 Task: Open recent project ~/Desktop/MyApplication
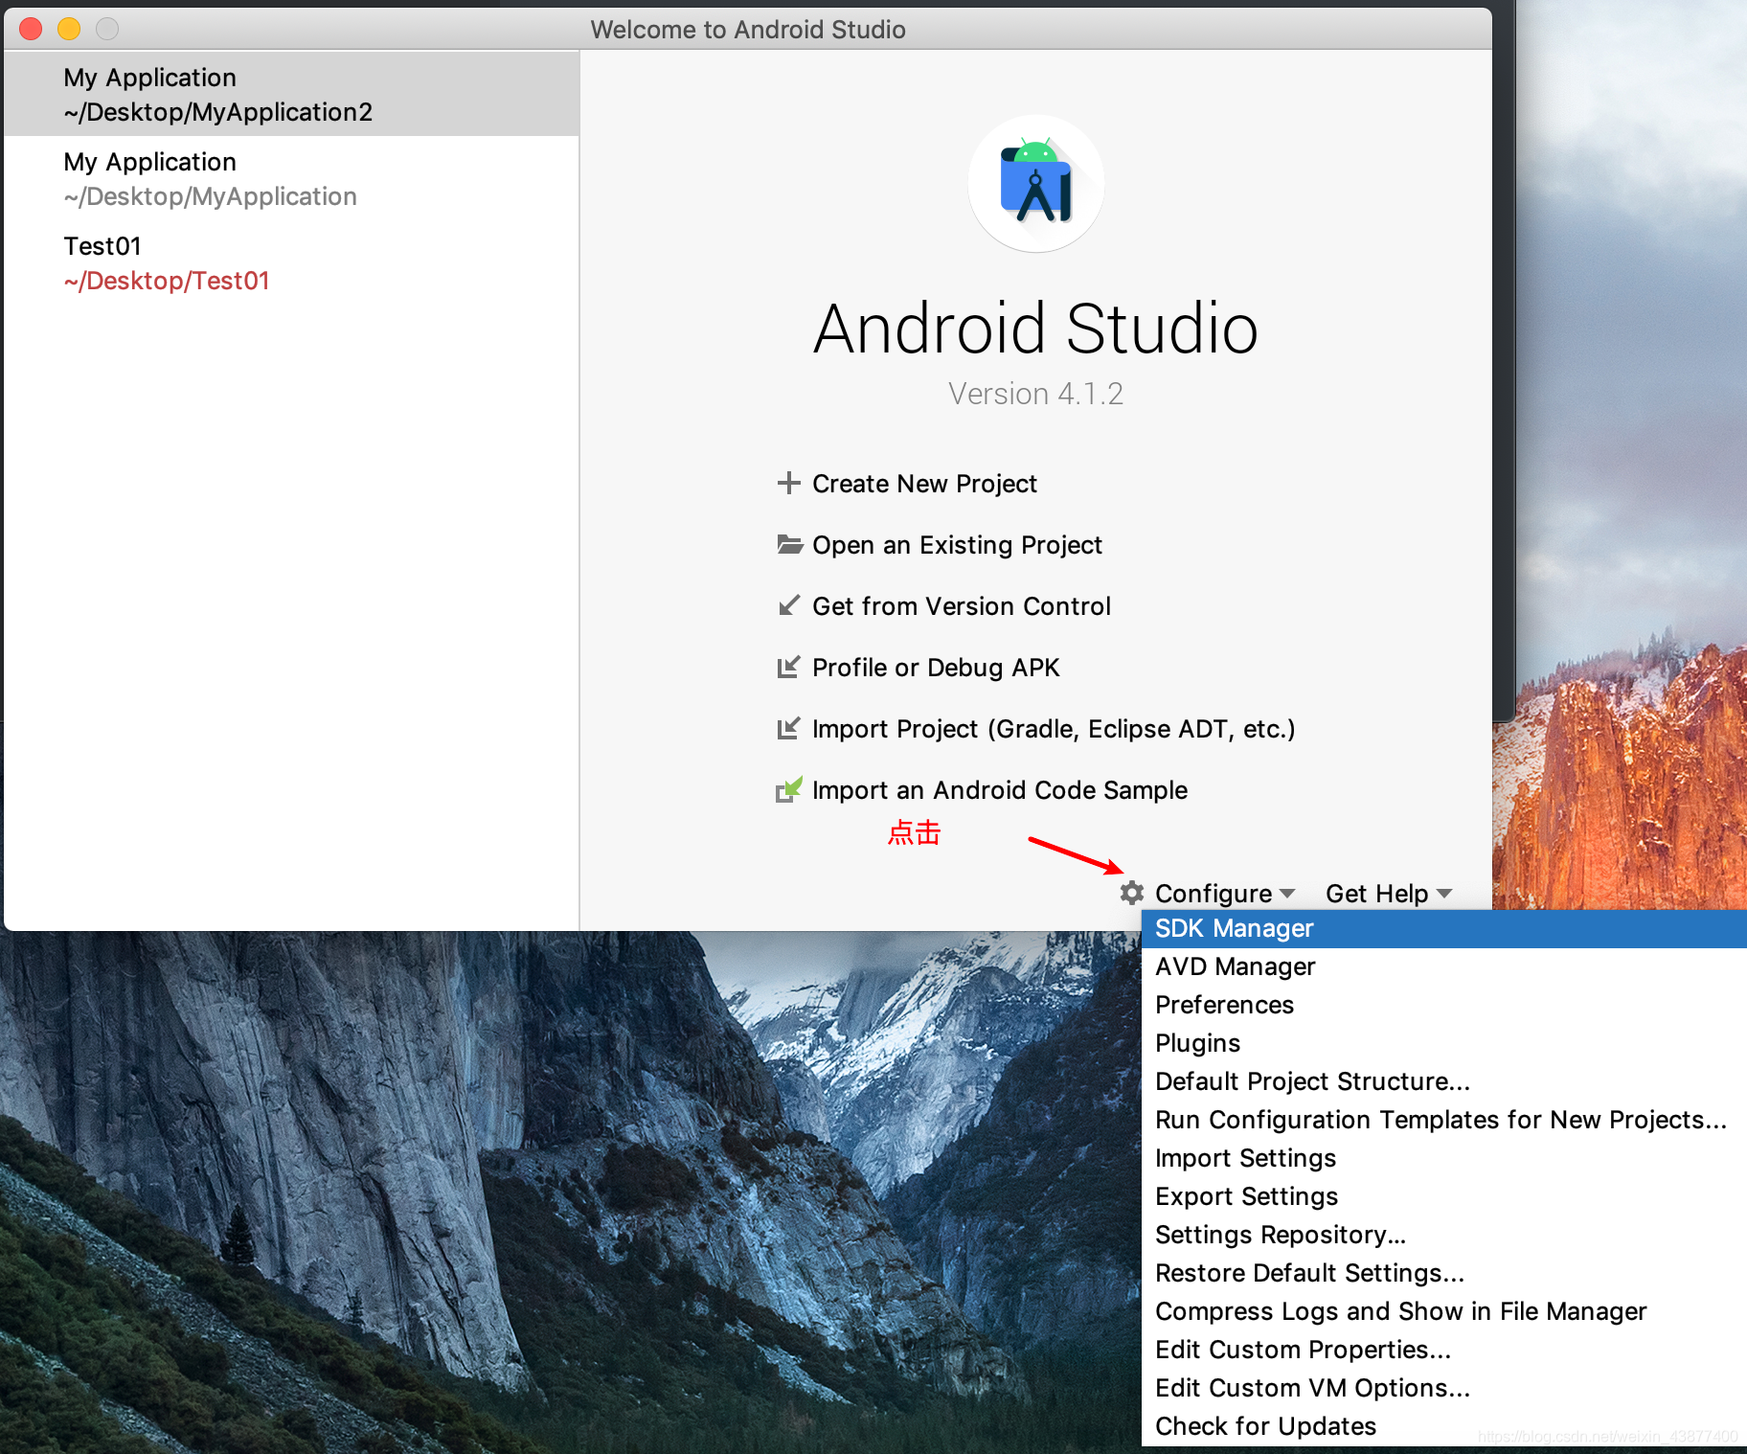(x=291, y=178)
